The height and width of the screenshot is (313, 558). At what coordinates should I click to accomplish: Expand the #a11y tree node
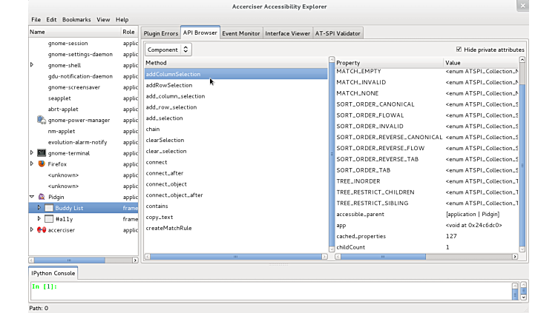(x=39, y=219)
